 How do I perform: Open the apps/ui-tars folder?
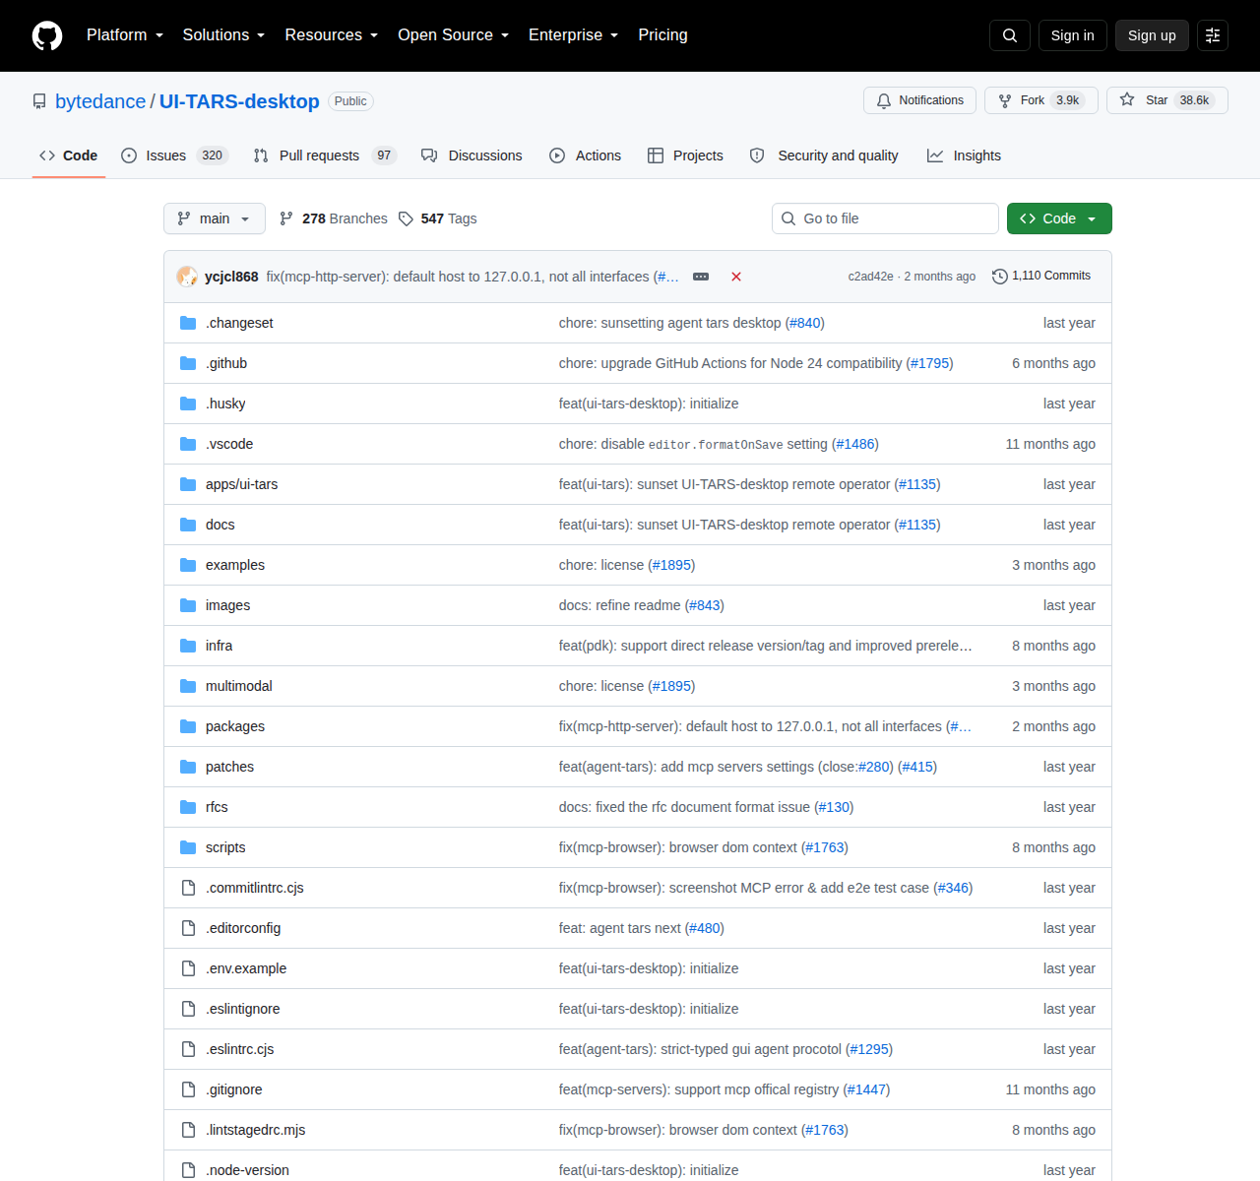(x=241, y=484)
